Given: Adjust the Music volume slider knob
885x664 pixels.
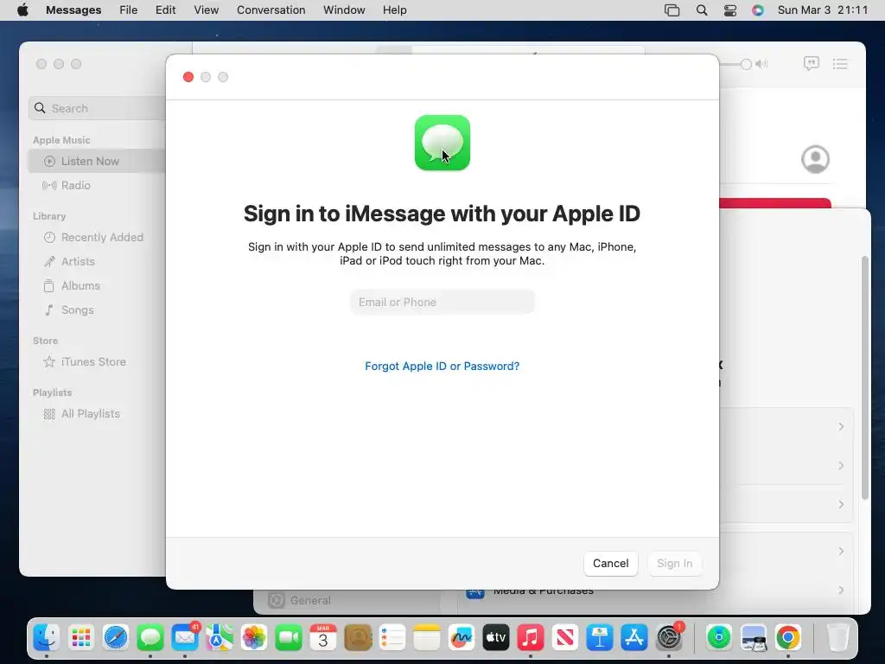Looking at the screenshot, I should coord(746,64).
